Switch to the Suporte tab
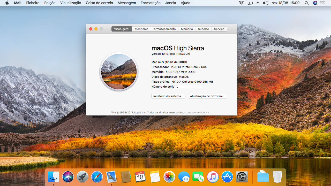This screenshot has width=331, height=186. 204,29
